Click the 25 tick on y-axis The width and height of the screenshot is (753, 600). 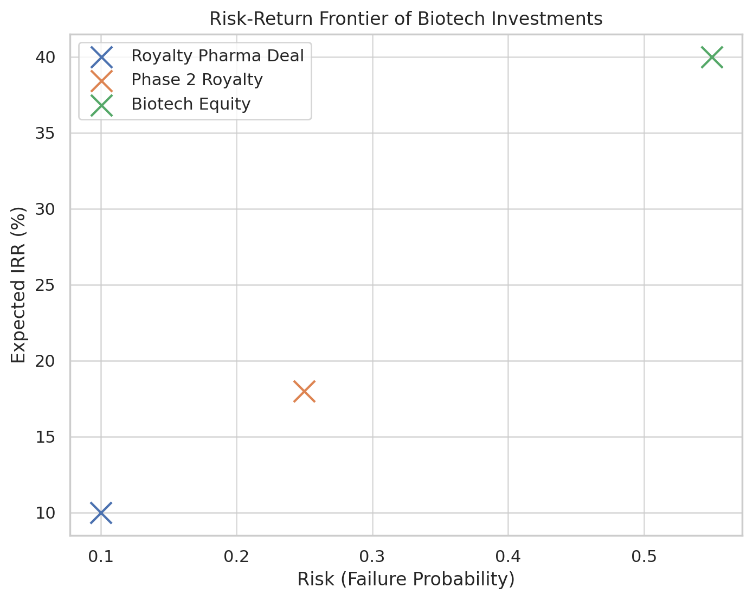click(x=47, y=285)
